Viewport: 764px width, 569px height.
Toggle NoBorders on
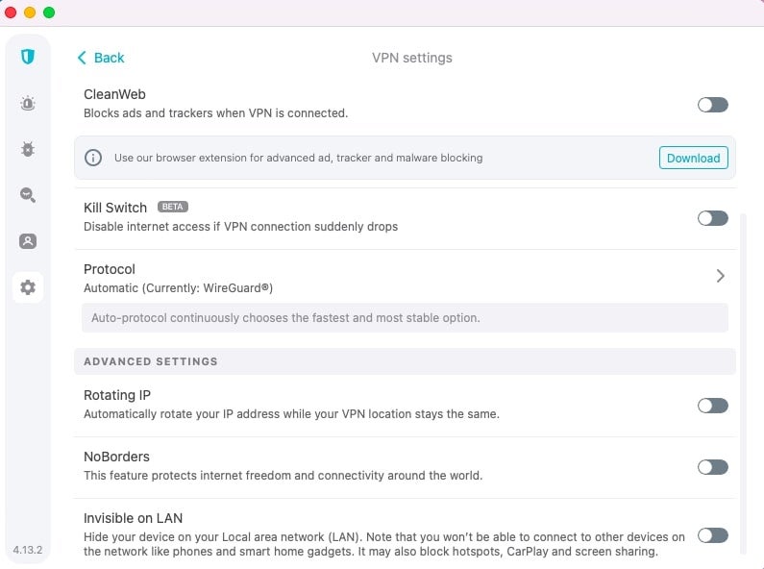point(712,467)
